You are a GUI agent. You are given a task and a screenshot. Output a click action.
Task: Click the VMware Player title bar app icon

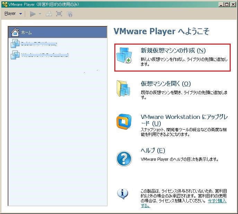pos(5,4)
